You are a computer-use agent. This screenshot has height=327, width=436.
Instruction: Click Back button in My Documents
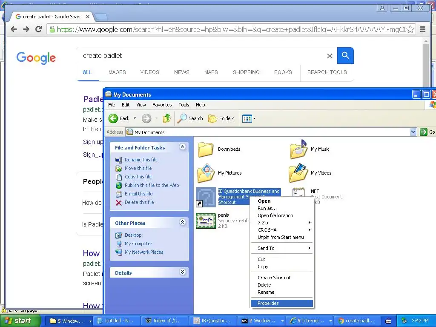coord(119,118)
